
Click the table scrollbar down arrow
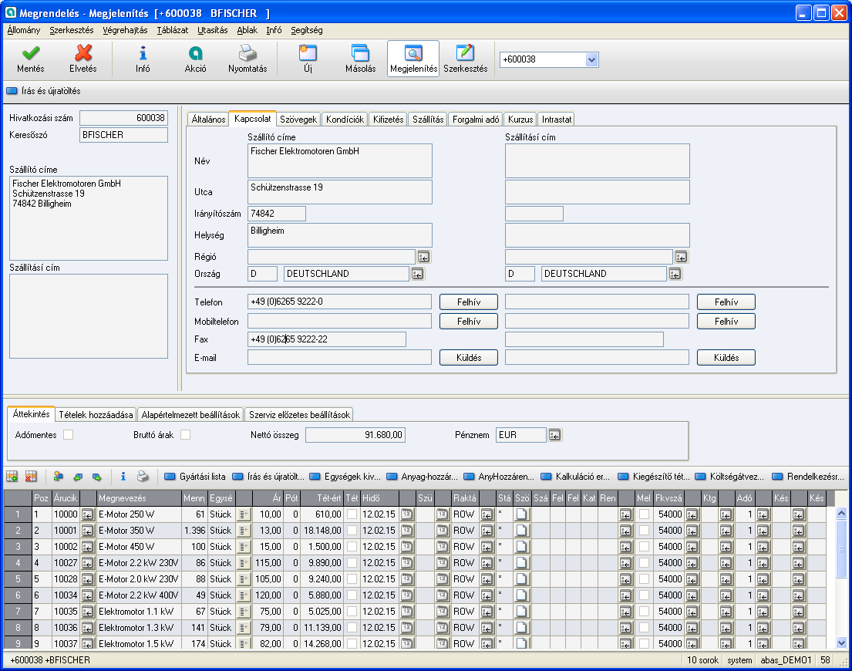click(841, 643)
